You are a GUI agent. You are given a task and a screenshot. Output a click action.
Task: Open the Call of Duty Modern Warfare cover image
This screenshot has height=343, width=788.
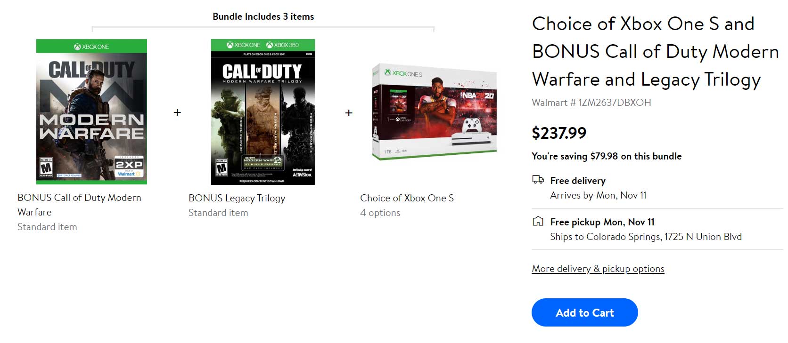91,112
